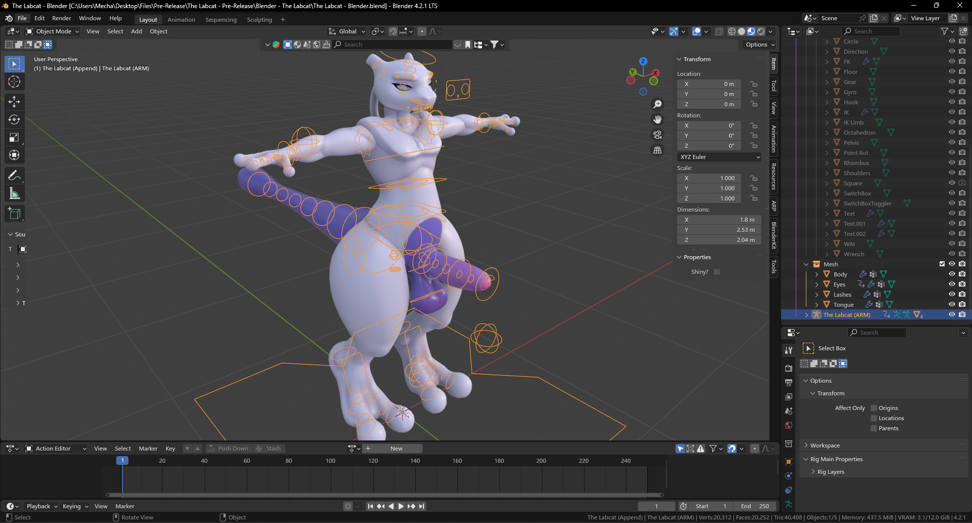
Task: Choose the Annotate pencil tool
Action: tap(14, 176)
